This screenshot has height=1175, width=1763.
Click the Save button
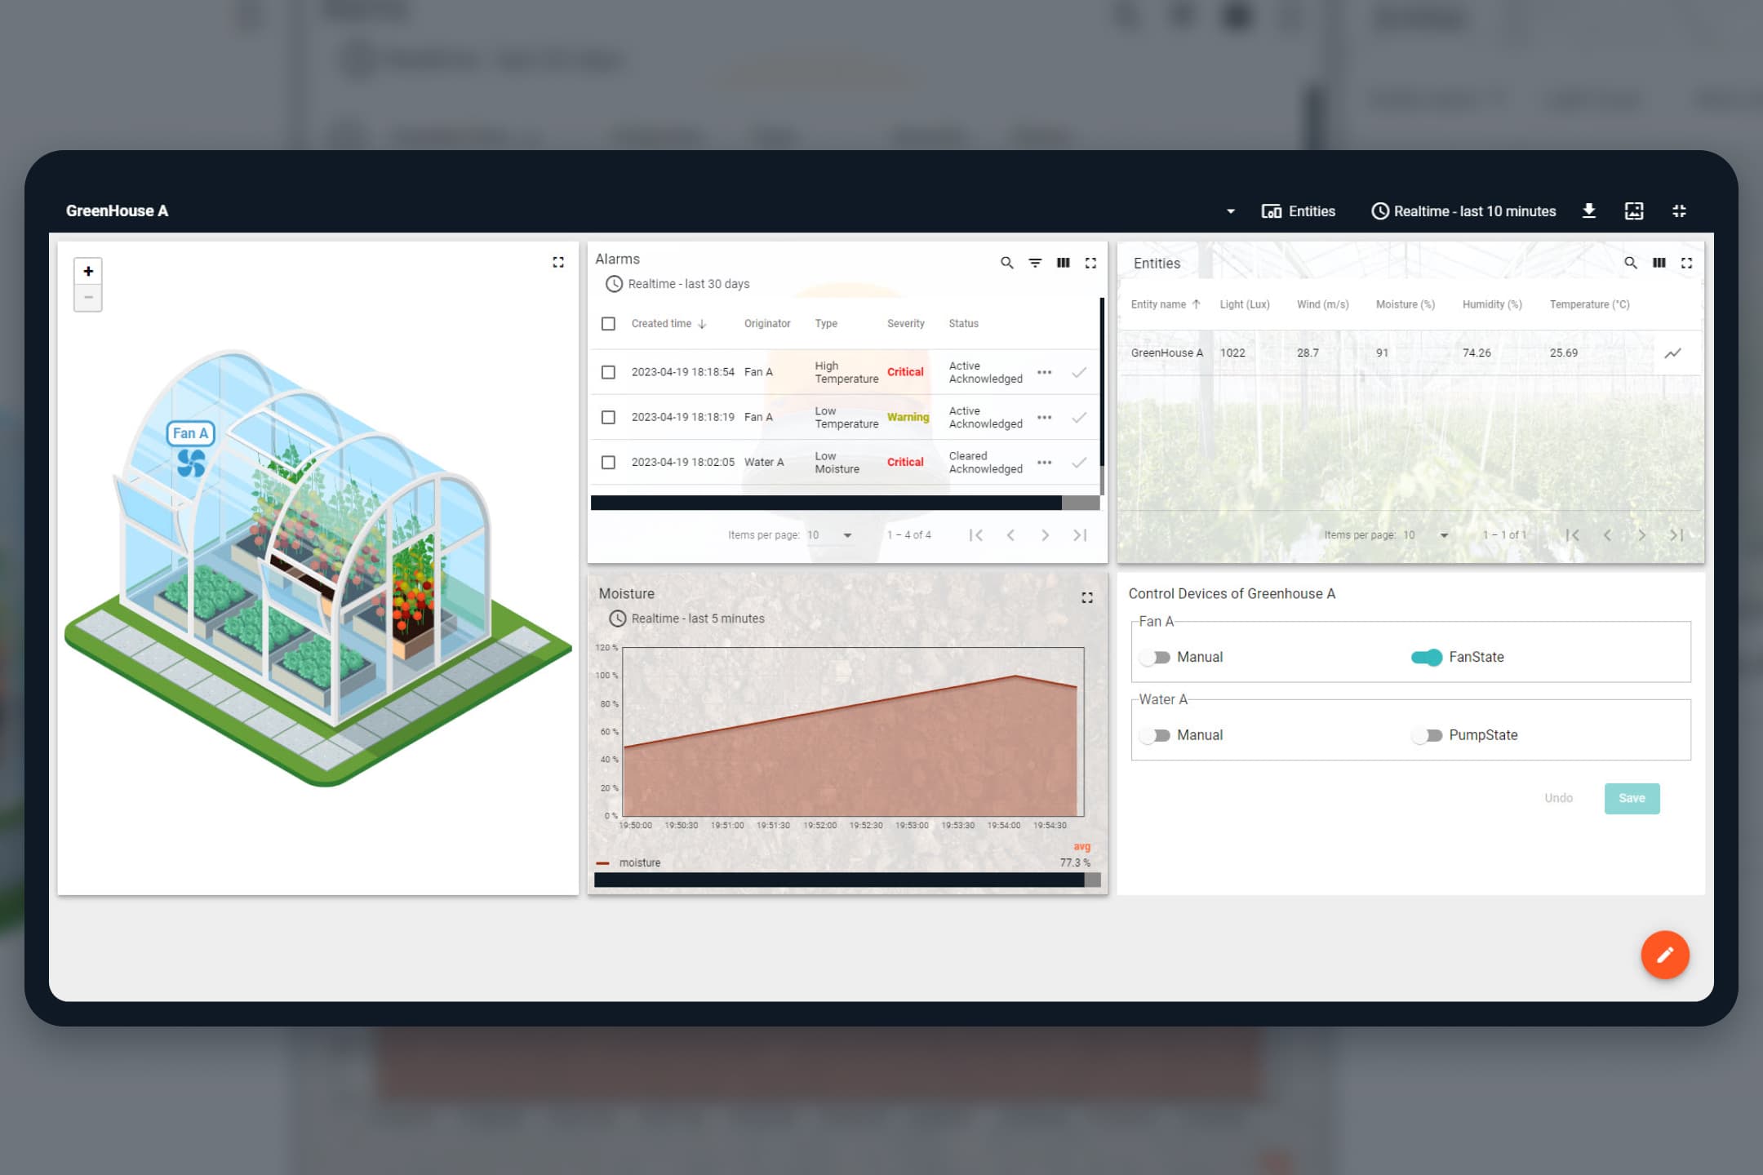pos(1632,798)
